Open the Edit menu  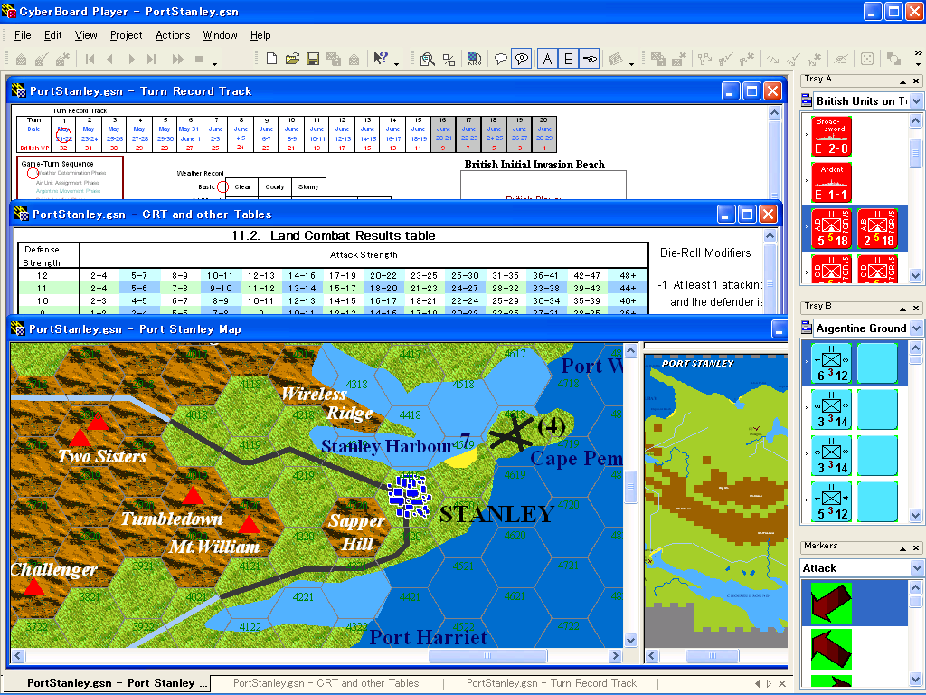click(x=52, y=35)
